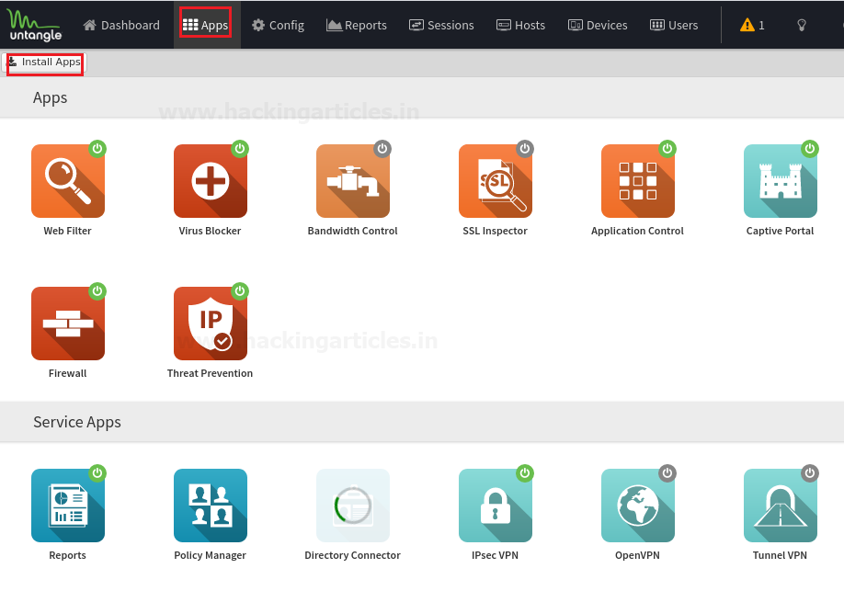Switch to the Hosts tab
Viewport: 844px width, 591px height.
coord(520,25)
